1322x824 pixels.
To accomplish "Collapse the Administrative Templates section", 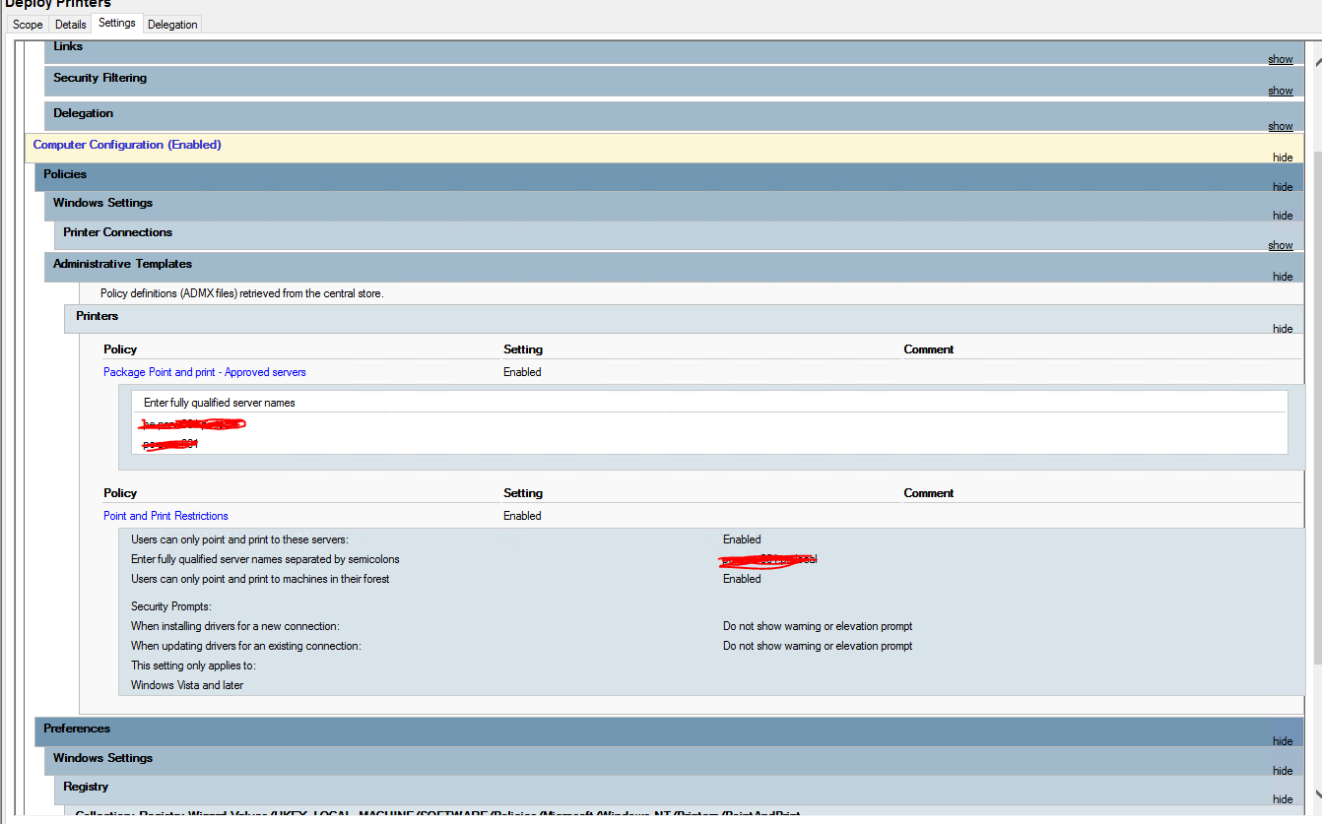I will click(x=1283, y=277).
